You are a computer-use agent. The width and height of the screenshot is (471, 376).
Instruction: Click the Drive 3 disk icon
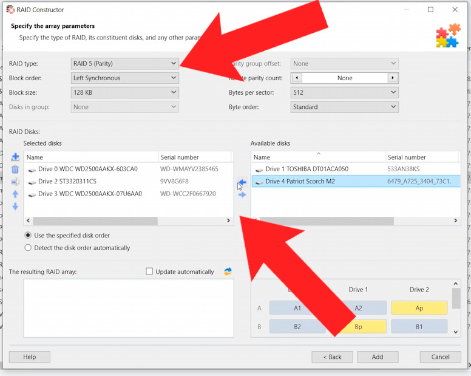click(32, 194)
